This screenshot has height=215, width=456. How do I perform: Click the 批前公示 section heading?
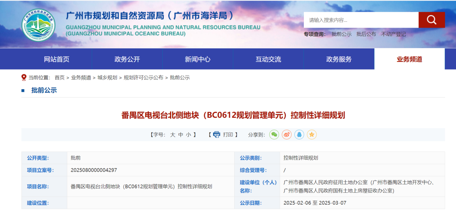[44, 90]
